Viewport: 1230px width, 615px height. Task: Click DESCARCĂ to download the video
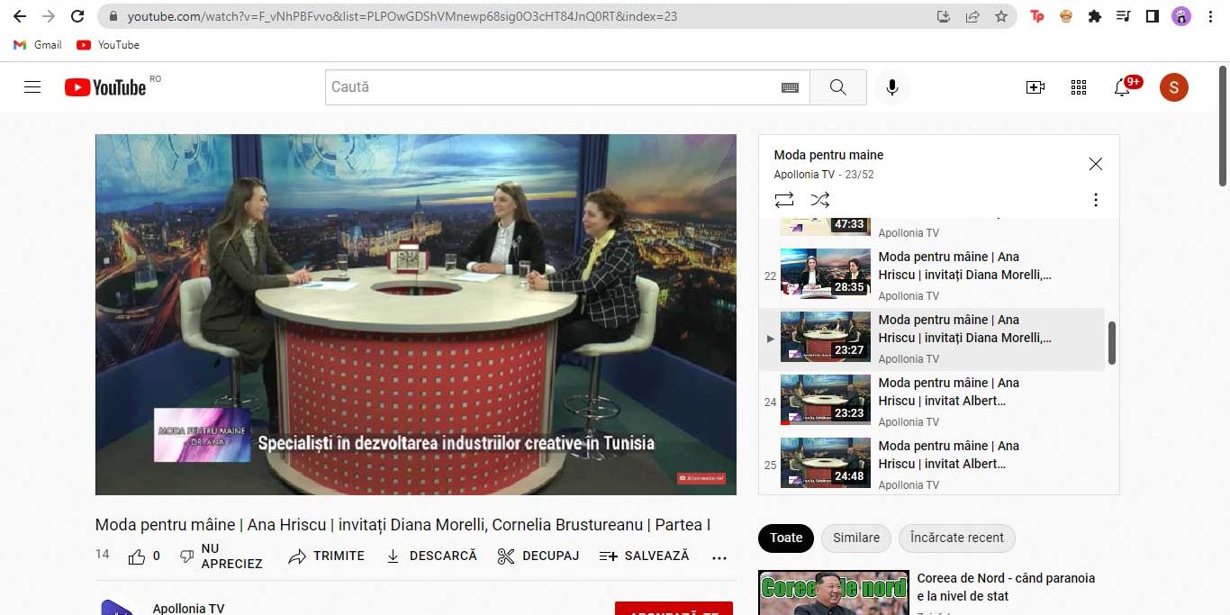tap(430, 556)
